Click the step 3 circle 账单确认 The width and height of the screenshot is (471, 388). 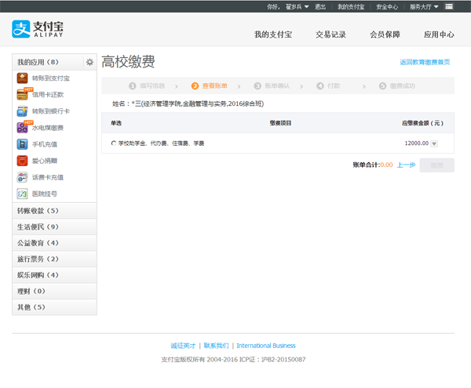click(257, 86)
